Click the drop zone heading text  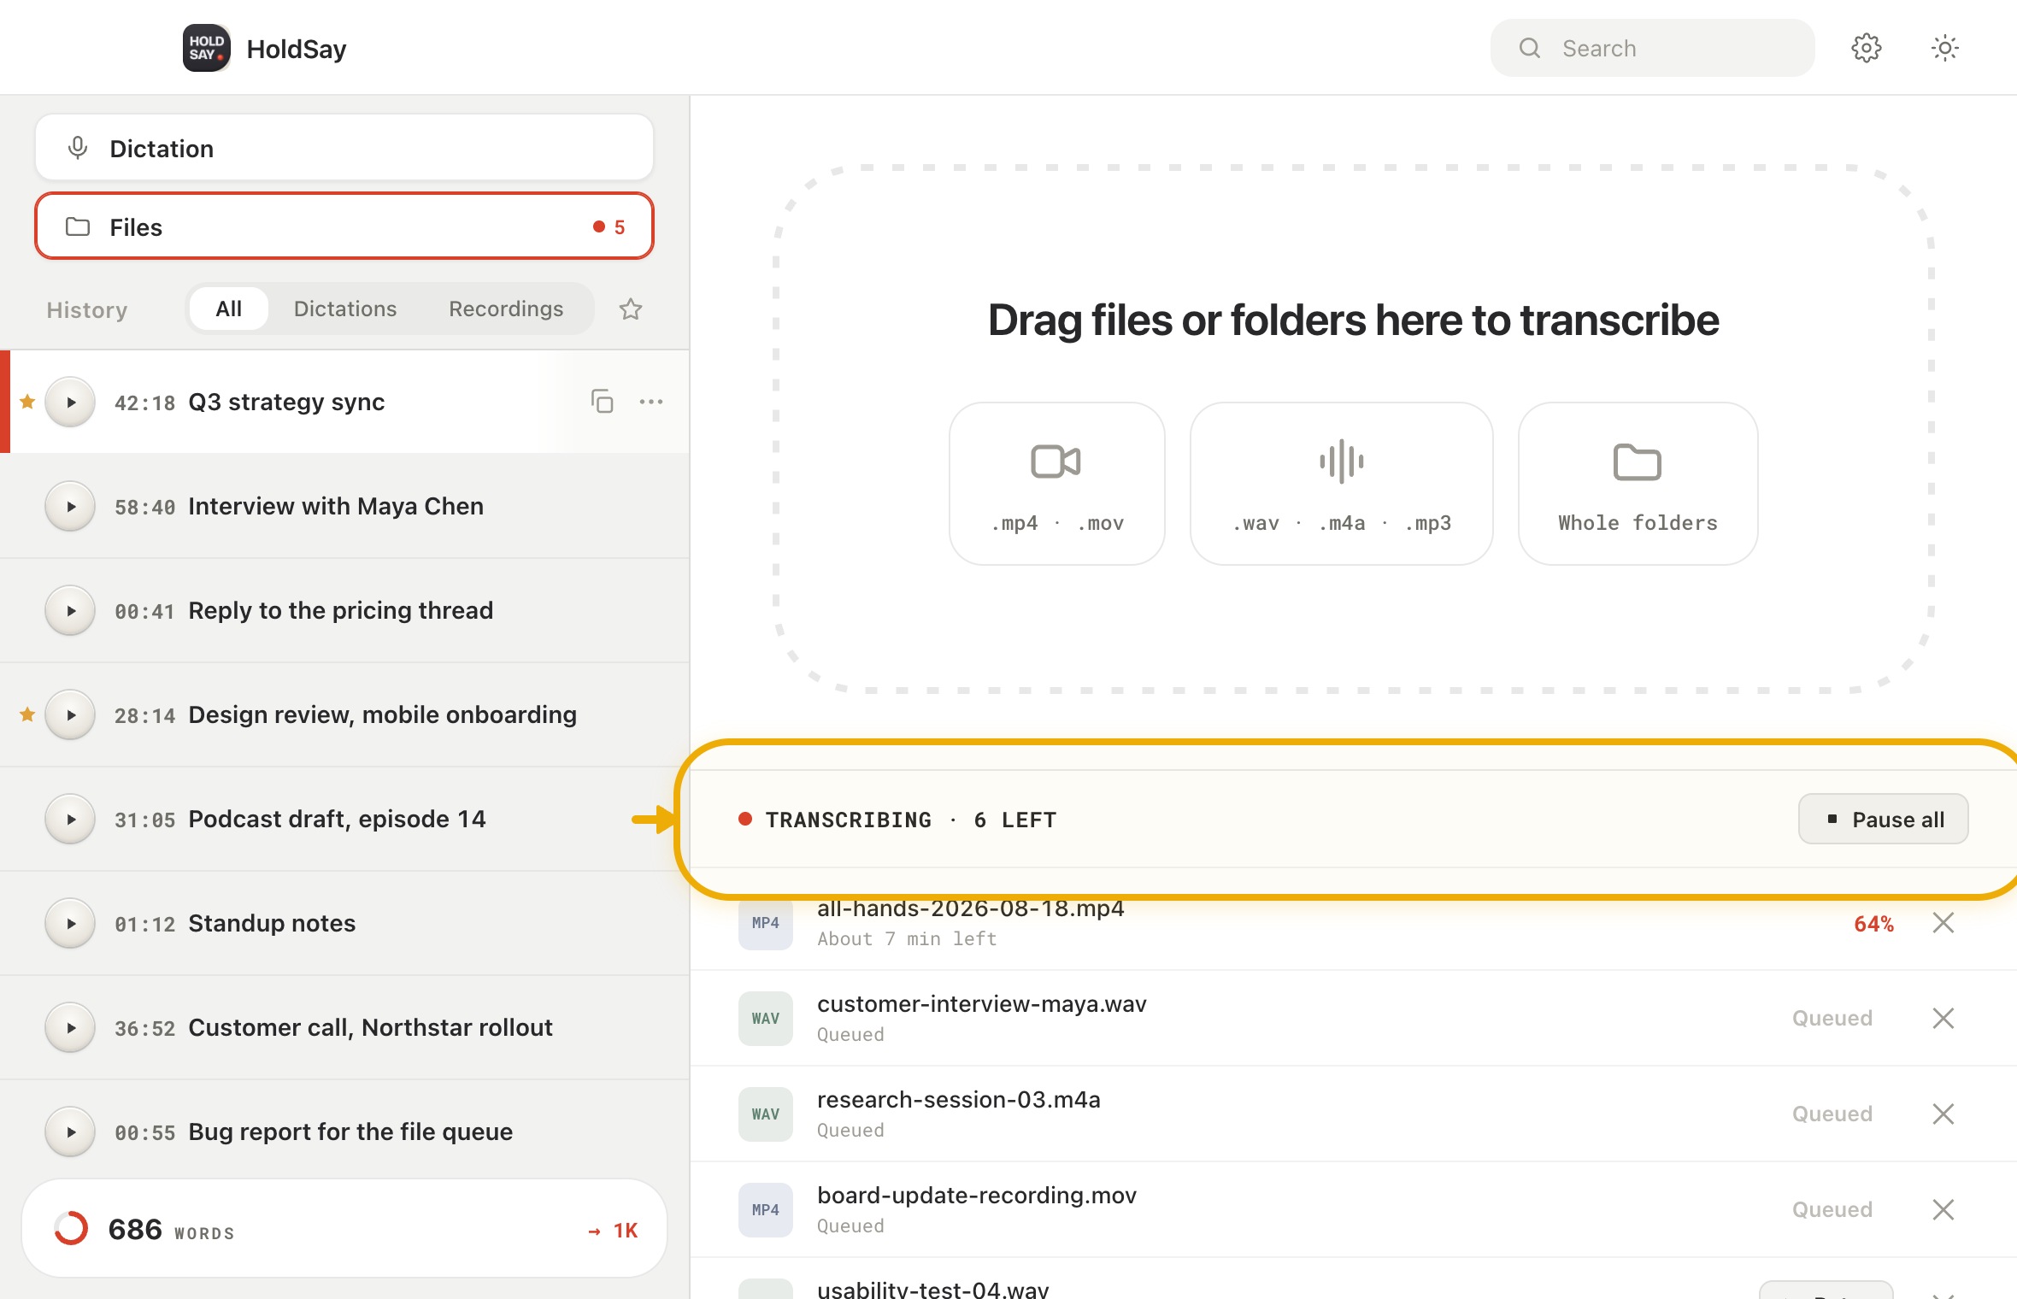click(1354, 320)
